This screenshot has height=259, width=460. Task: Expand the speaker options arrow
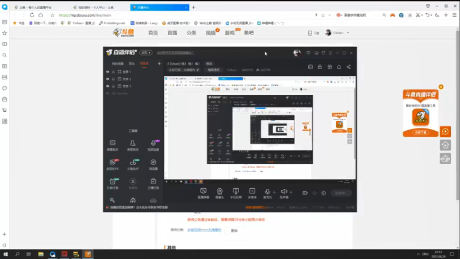click(x=291, y=192)
